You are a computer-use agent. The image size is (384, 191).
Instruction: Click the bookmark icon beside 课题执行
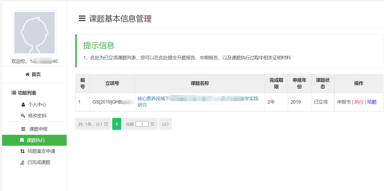point(22,140)
